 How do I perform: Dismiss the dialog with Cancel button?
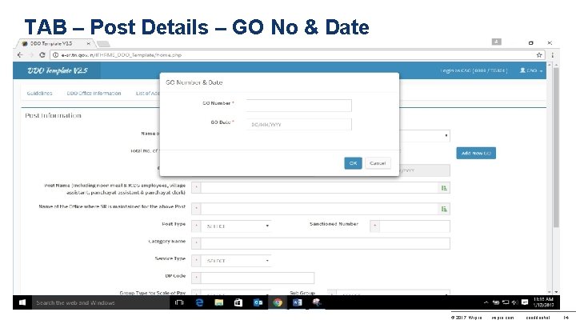pyautogui.click(x=378, y=163)
